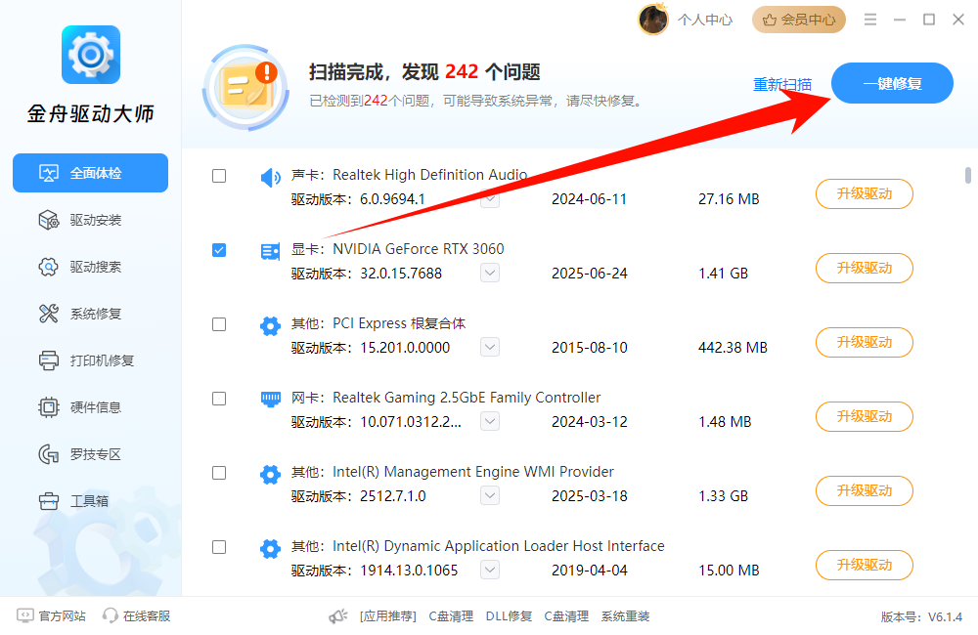Open the 会员中心 button
Viewport: 978px width, 635px height.
798,20
